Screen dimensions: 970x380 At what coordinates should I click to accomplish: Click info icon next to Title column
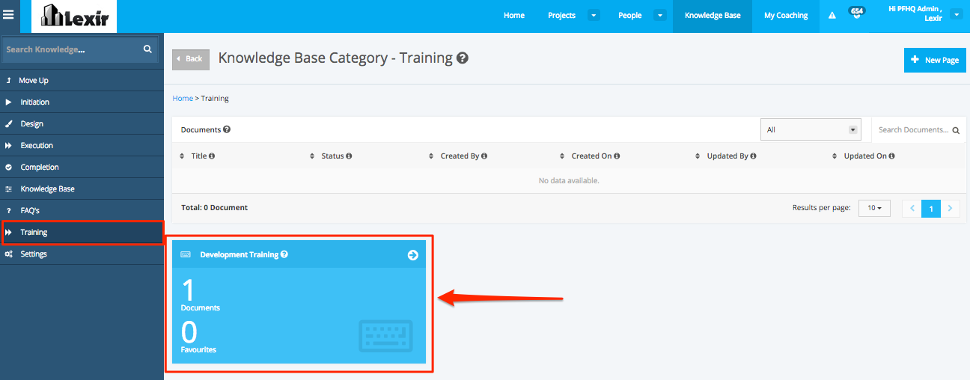click(x=212, y=156)
